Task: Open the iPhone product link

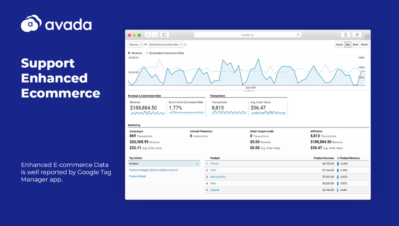Action: point(214,164)
